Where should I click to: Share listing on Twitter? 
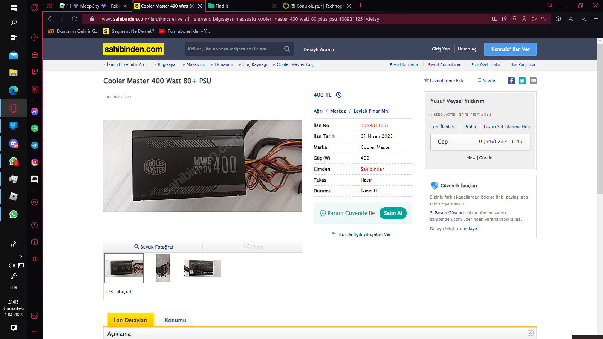[x=522, y=81]
